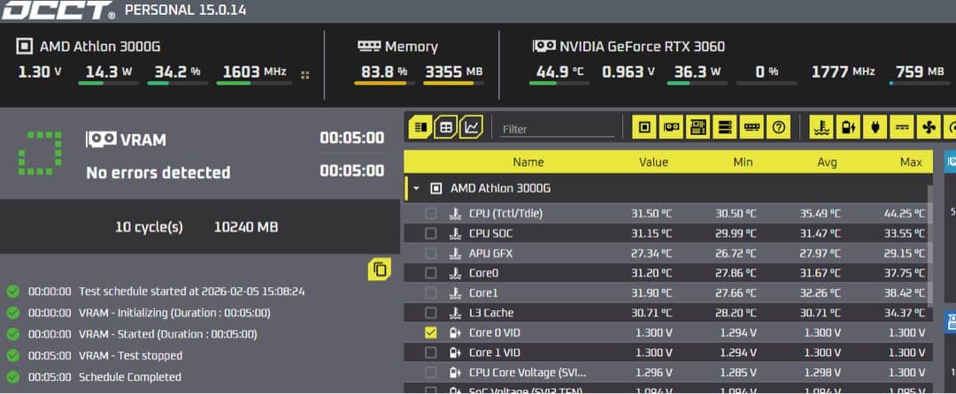Click the '10 cycle(s)' text
The image size is (956, 394).
tap(149, 227)
